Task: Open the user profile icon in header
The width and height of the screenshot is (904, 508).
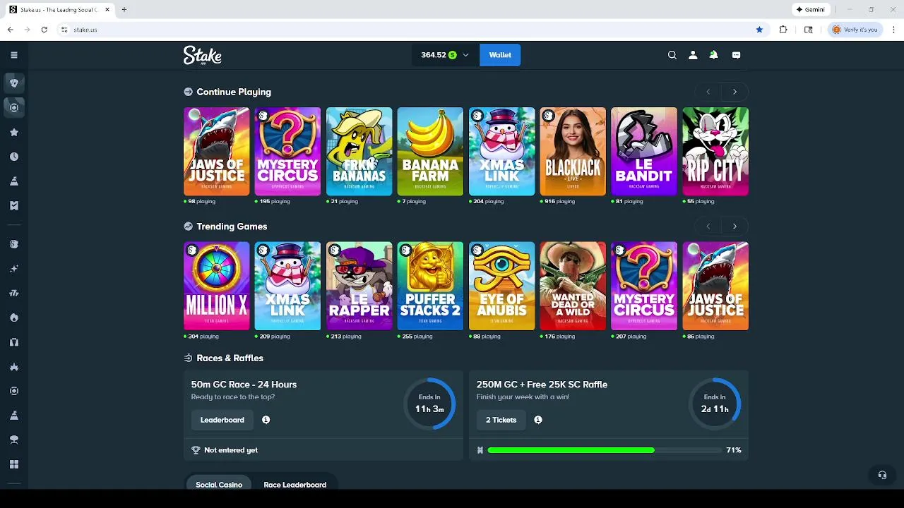Action: coord(693,55)
